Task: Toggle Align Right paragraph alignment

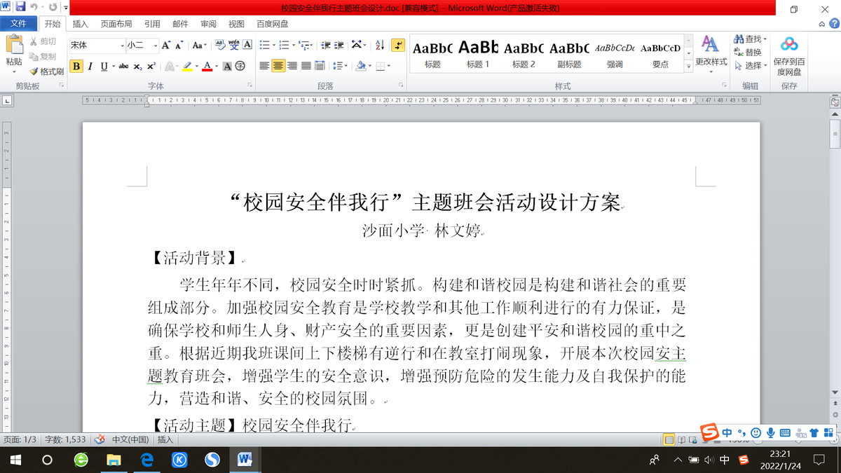Action: coord(292,67)
